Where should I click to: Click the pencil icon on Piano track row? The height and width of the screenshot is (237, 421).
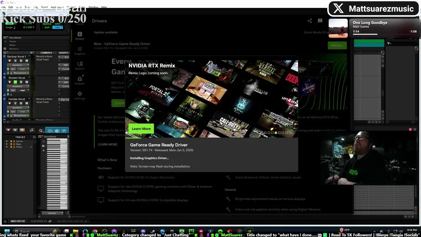coord(31,147)
